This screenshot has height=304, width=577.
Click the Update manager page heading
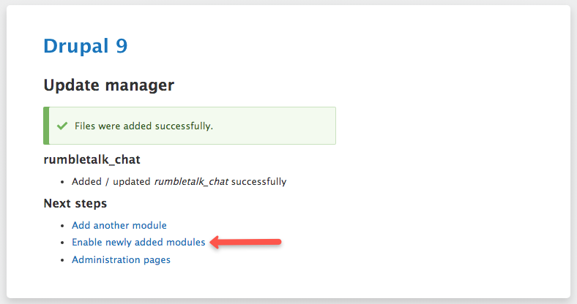pyautogui.click(x=109, y=85)
